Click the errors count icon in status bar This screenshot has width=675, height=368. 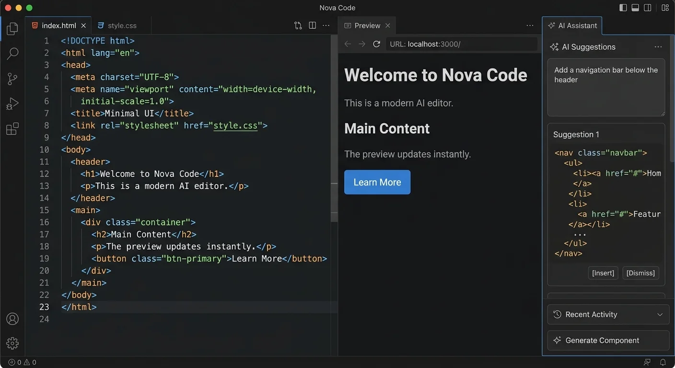tap(12, 362)
